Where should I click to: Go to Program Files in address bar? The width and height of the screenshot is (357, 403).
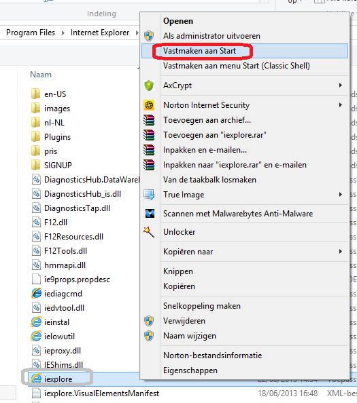pyautogui.click(x=31, y=33)
